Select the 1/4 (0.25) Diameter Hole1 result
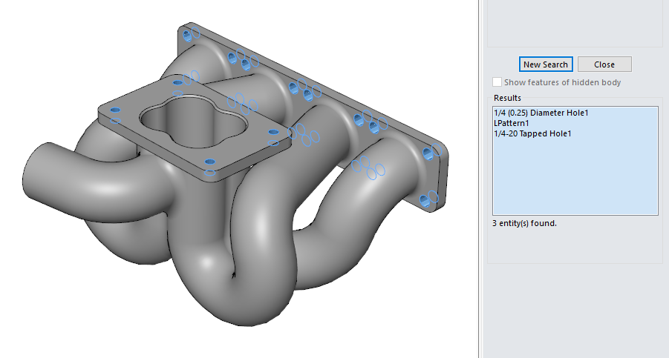This screenshot has height=358, width=669. (541, 113)
